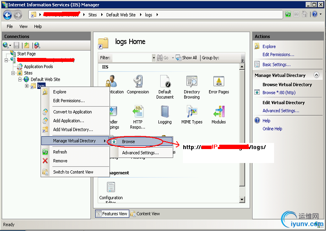The width and height of the screenshot is (326, 231).
Task: Open the Filter dropdown arrow
Action: tap(154, 58)
